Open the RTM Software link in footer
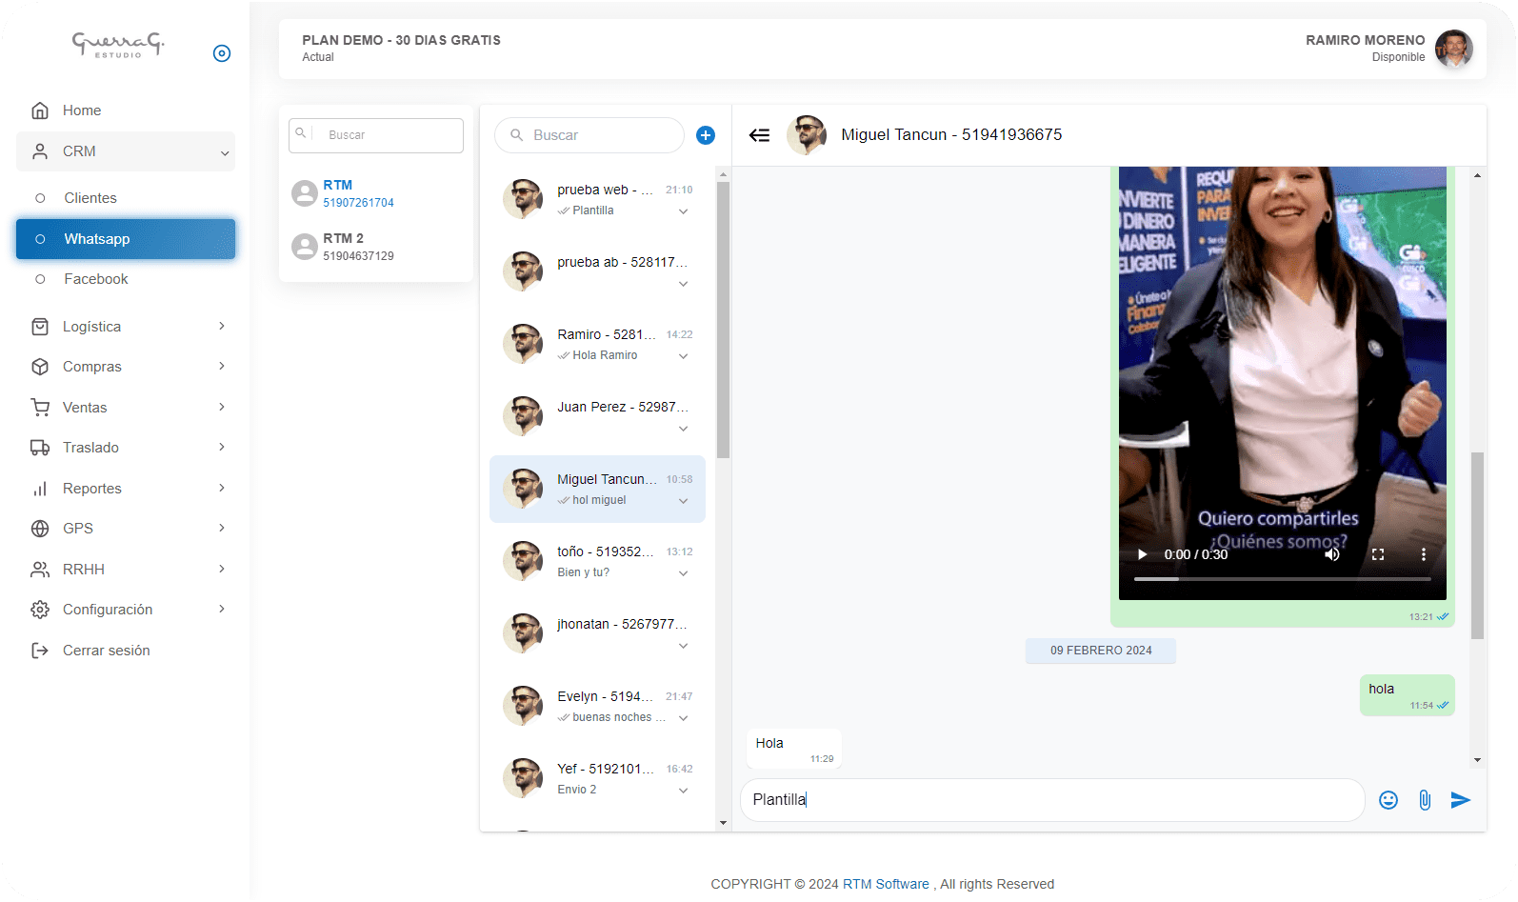 pyautogui.click(x=886, y=884)
